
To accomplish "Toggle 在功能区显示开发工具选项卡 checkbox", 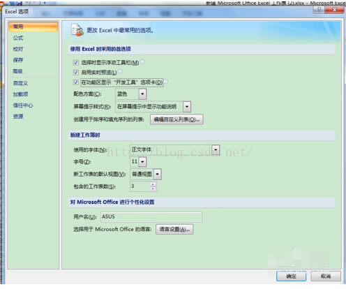I will 76,82.
